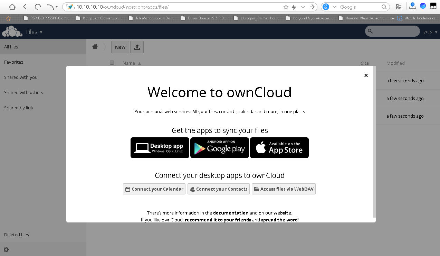Click the go arrow in address bar
The width and height of the screenshot is (440, 256).
pyautogui.click(x=312, y=7)
